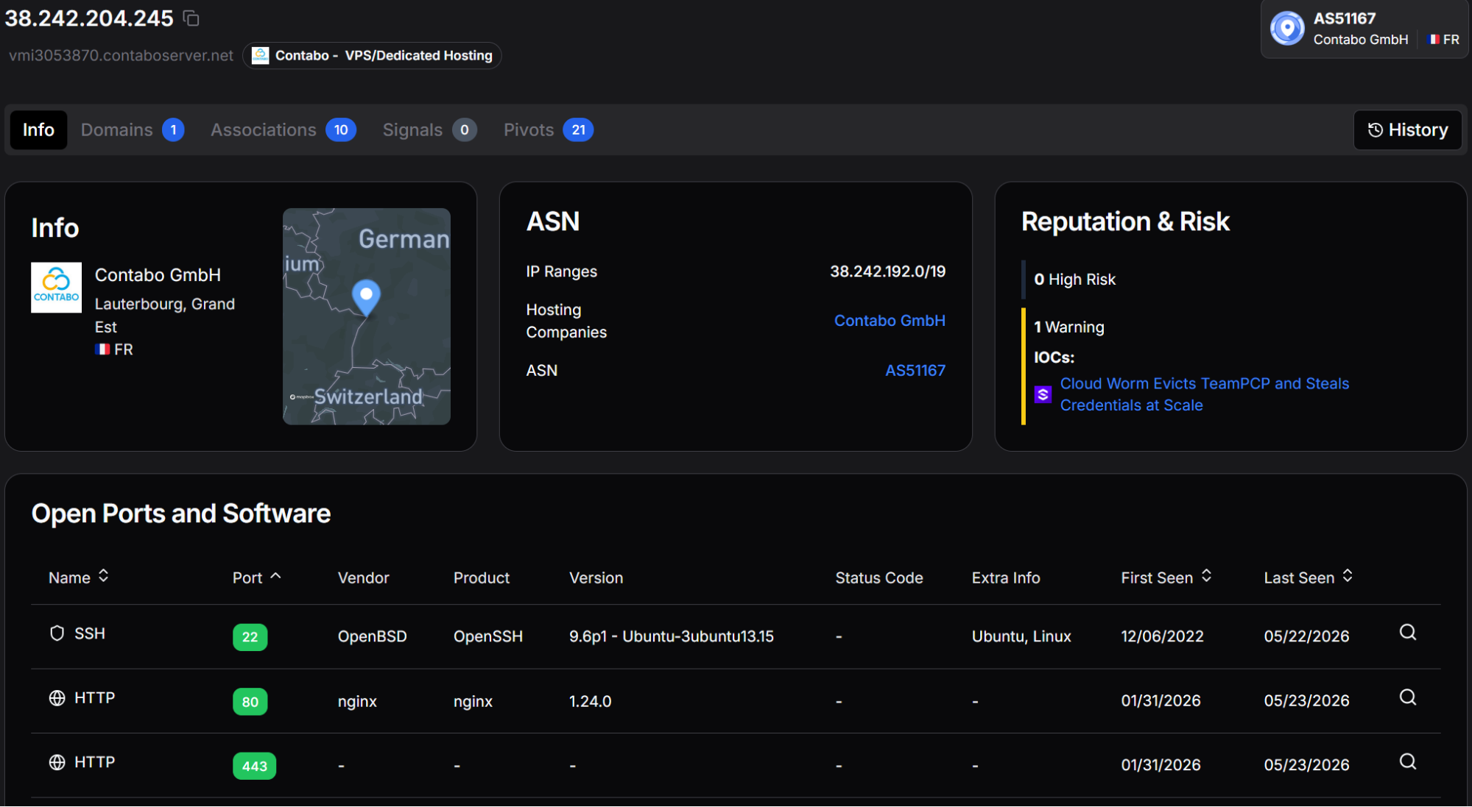Sort the table by the Name column
Viewport: 1472px width, 807px height.
point(79,577)
